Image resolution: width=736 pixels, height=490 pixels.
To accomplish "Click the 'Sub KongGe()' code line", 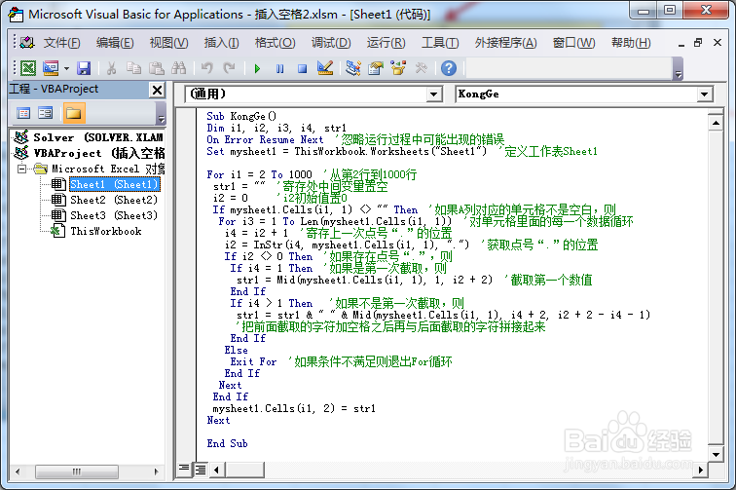I will (x=241, y=116).
